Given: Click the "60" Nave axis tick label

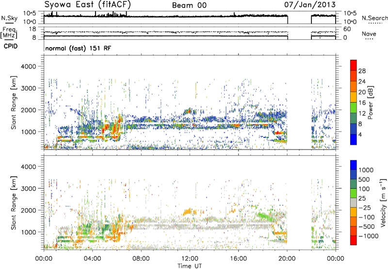Looking at the screenshot, I should click(x=347, y=29).
